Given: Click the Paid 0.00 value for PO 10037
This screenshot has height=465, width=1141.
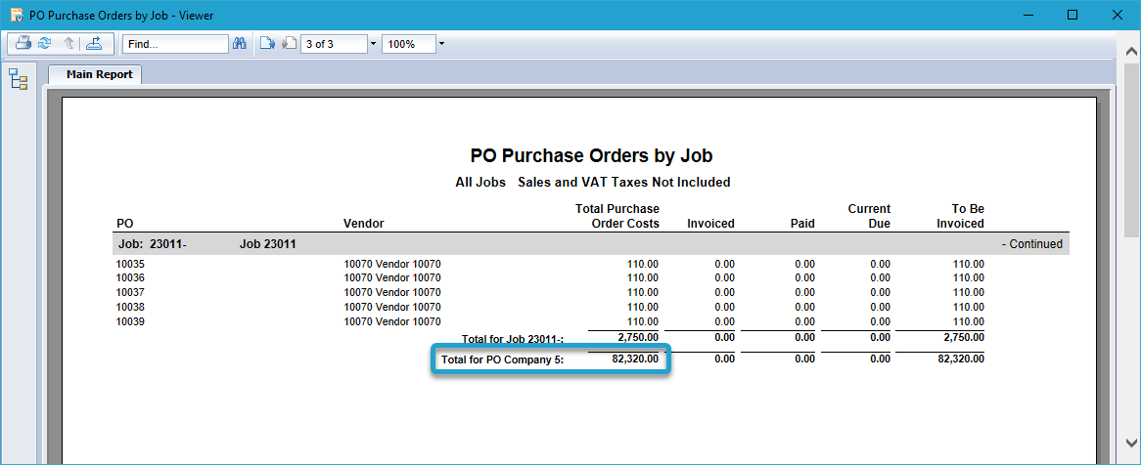Looking at the screenshot, I should (804, 292).
